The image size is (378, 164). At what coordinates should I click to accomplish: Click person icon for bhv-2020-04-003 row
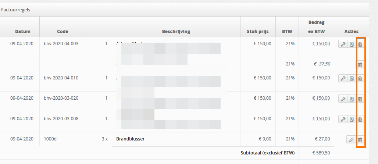click(x=352, y=44)
